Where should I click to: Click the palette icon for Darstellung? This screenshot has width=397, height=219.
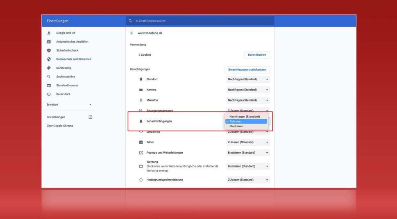tap(49, 68)
